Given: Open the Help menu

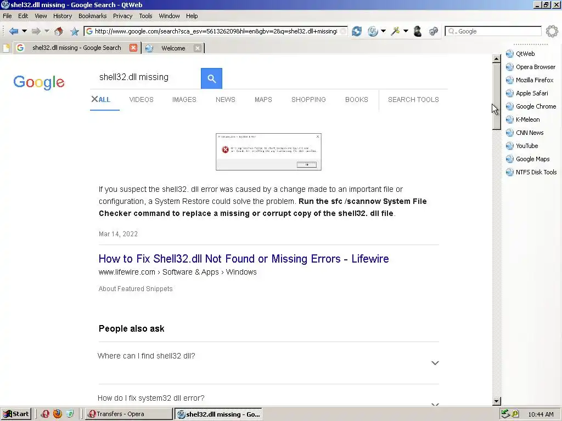Looking at the screenshot, I should tap(192, 16).
